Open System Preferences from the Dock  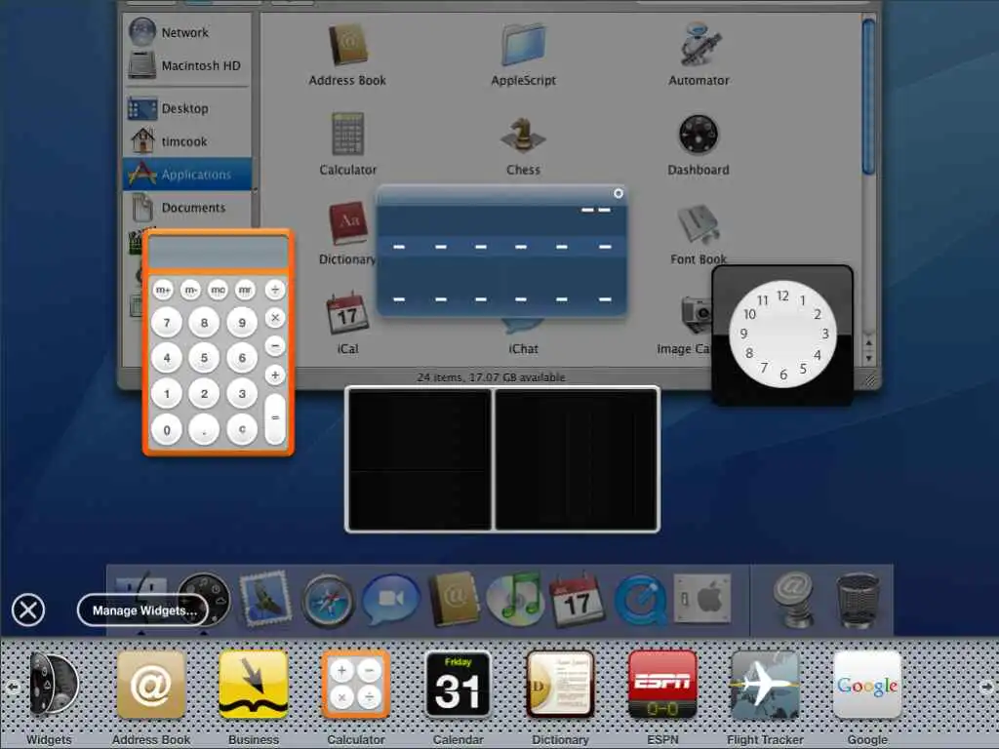point(702,599)
